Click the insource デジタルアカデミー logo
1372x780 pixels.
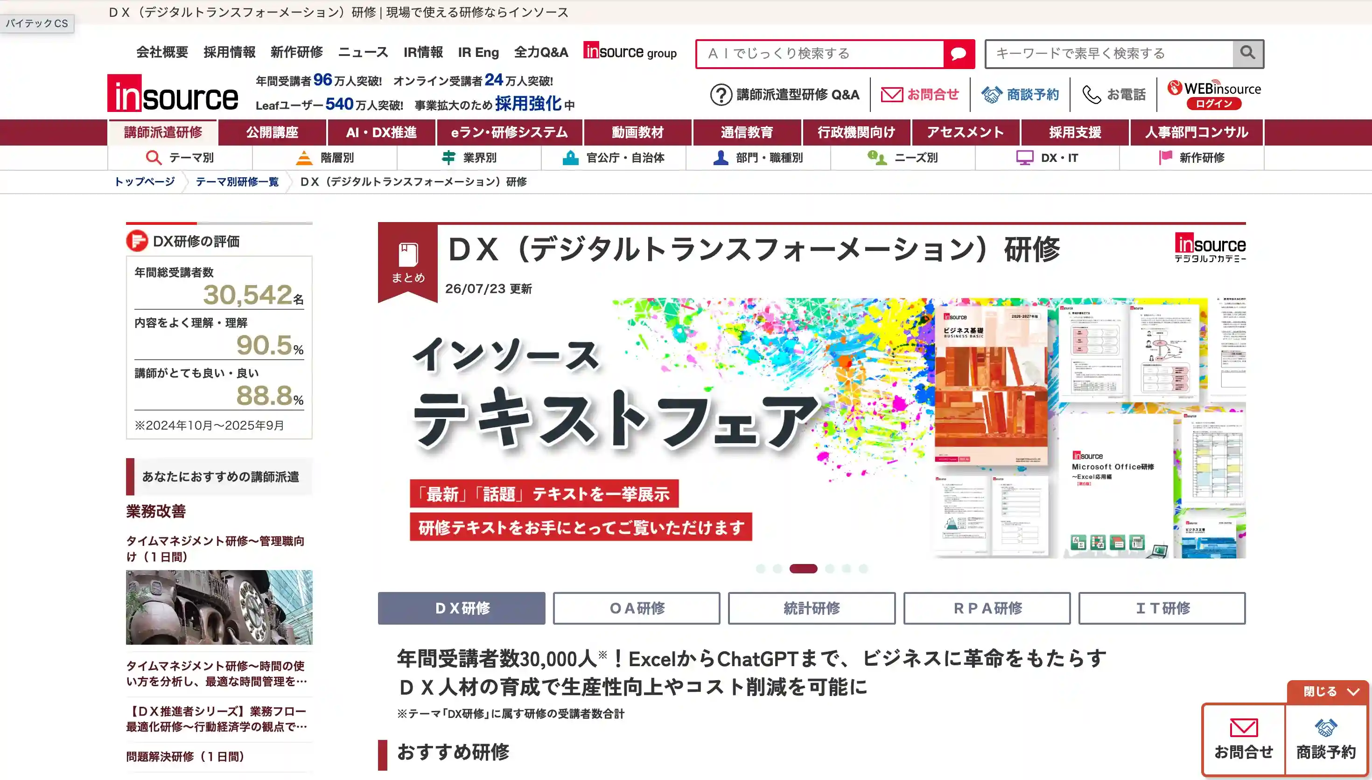(x=1210, y=248)
